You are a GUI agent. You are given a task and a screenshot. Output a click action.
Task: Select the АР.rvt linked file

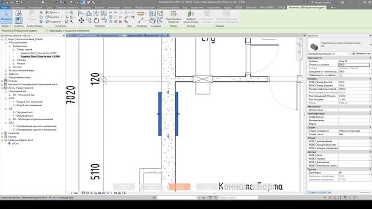(15, 143)
